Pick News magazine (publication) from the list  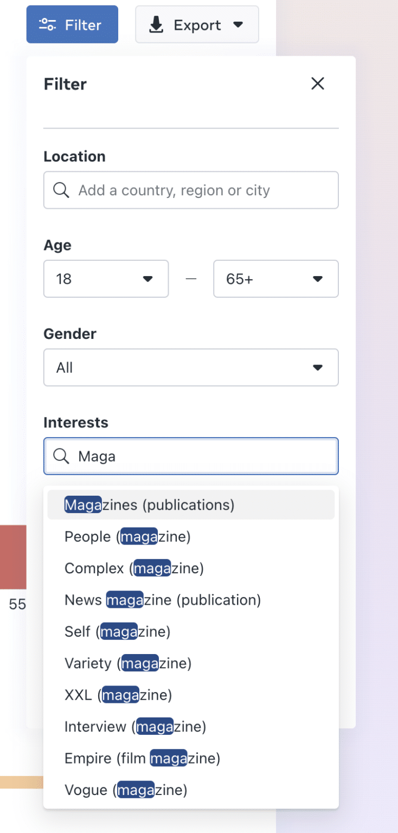[163, 600]
